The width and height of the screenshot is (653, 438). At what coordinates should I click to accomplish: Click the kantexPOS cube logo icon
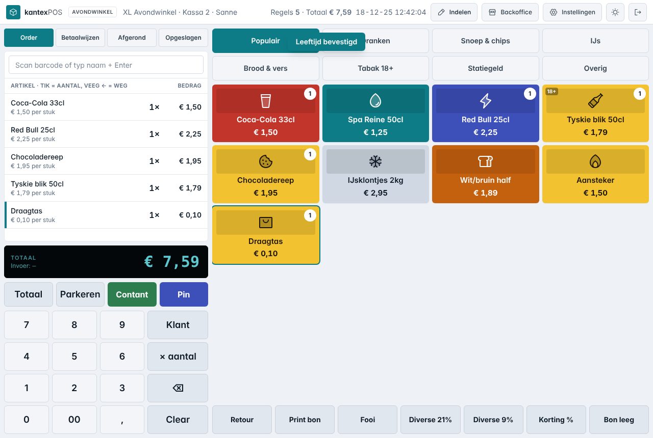(x=13, y=12)
